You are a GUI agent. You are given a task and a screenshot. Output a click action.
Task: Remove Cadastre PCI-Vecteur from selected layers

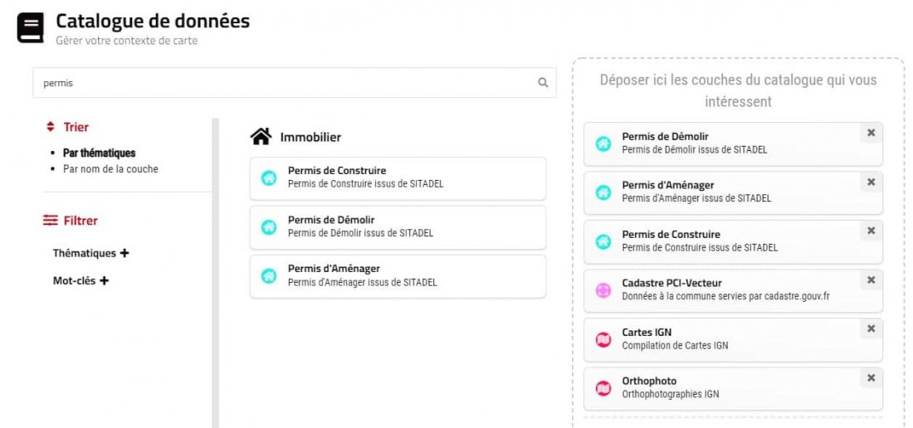coord(871,280)
